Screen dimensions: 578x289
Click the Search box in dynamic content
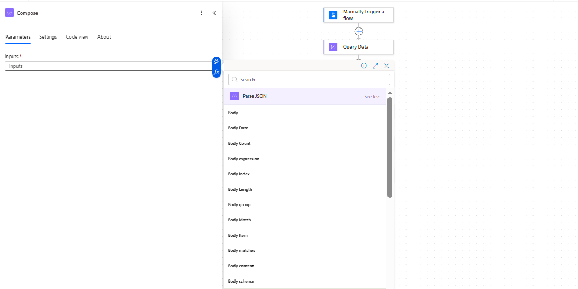[309, 80]
